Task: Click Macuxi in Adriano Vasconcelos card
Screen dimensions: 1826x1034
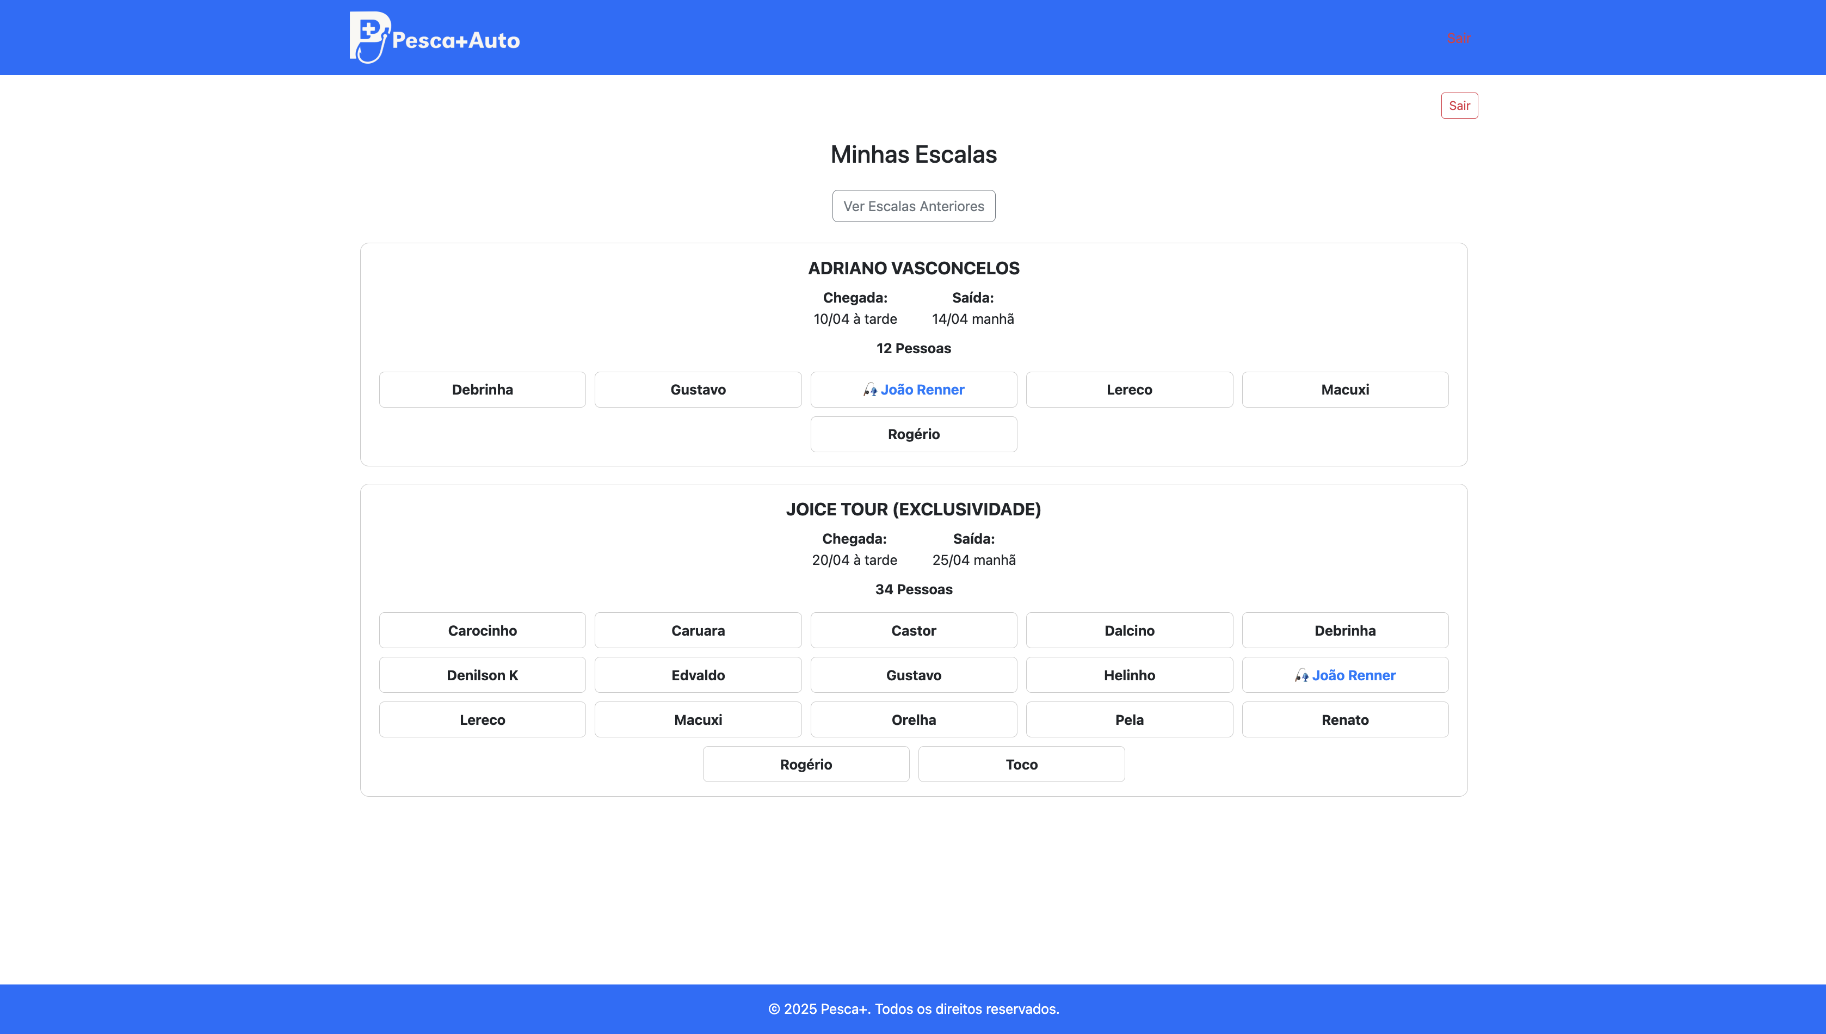Action: click(x=1344, y=390)
